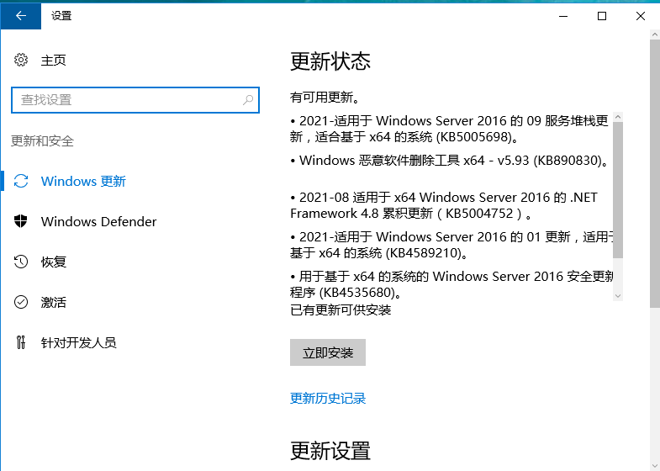Maximize the 设置 window
This screenshot has height=471, width=660.
[x=602, y=16]
